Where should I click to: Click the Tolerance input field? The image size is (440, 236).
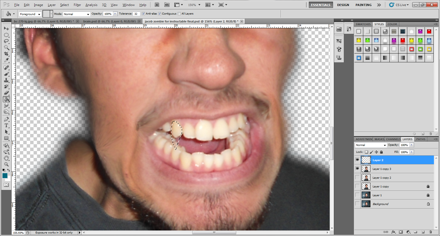(x=136, y=14)
